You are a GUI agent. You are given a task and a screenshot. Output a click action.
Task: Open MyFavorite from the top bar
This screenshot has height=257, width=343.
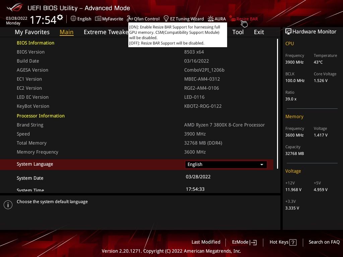point(109,19)
